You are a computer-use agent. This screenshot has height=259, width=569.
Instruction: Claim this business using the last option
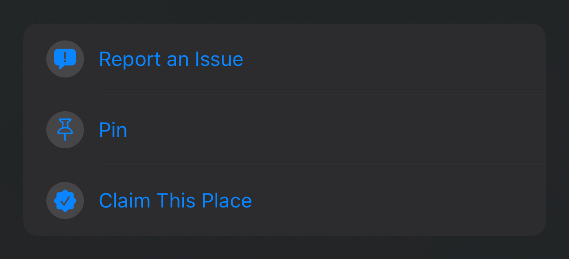click(x=285, y=200)
